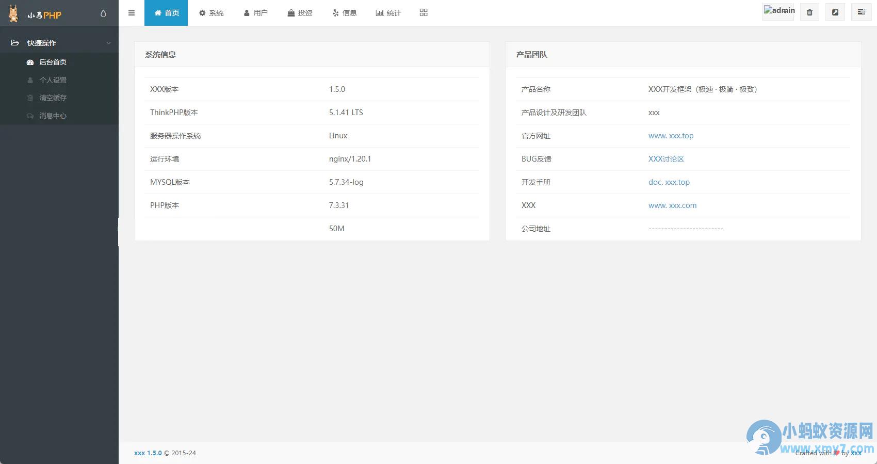Click the nginx/1.20.1 value

pyautogui.click(x=350, y=159)
